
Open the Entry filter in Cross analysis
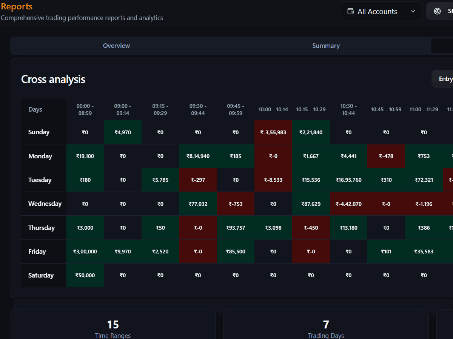[x=445, y=79]
